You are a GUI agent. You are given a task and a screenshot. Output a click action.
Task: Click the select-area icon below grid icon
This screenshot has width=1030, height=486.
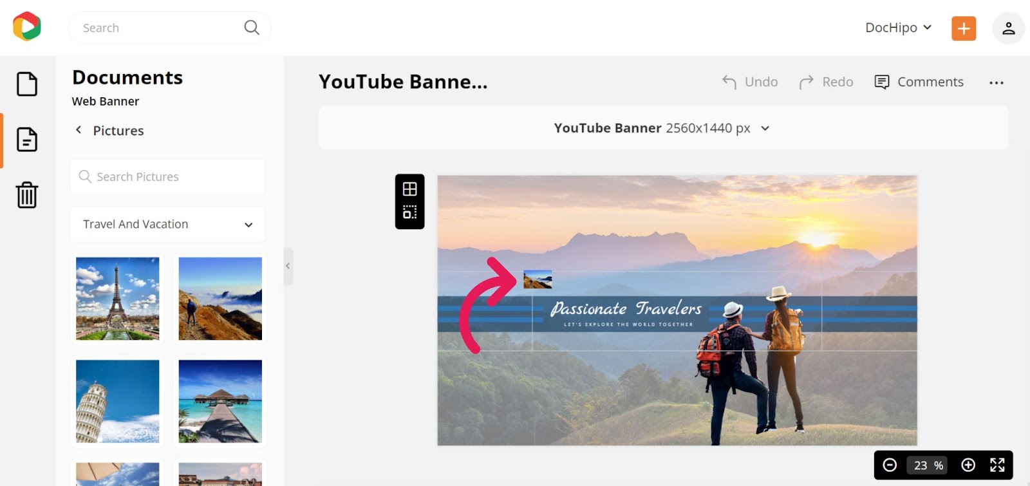pos(410,212)
